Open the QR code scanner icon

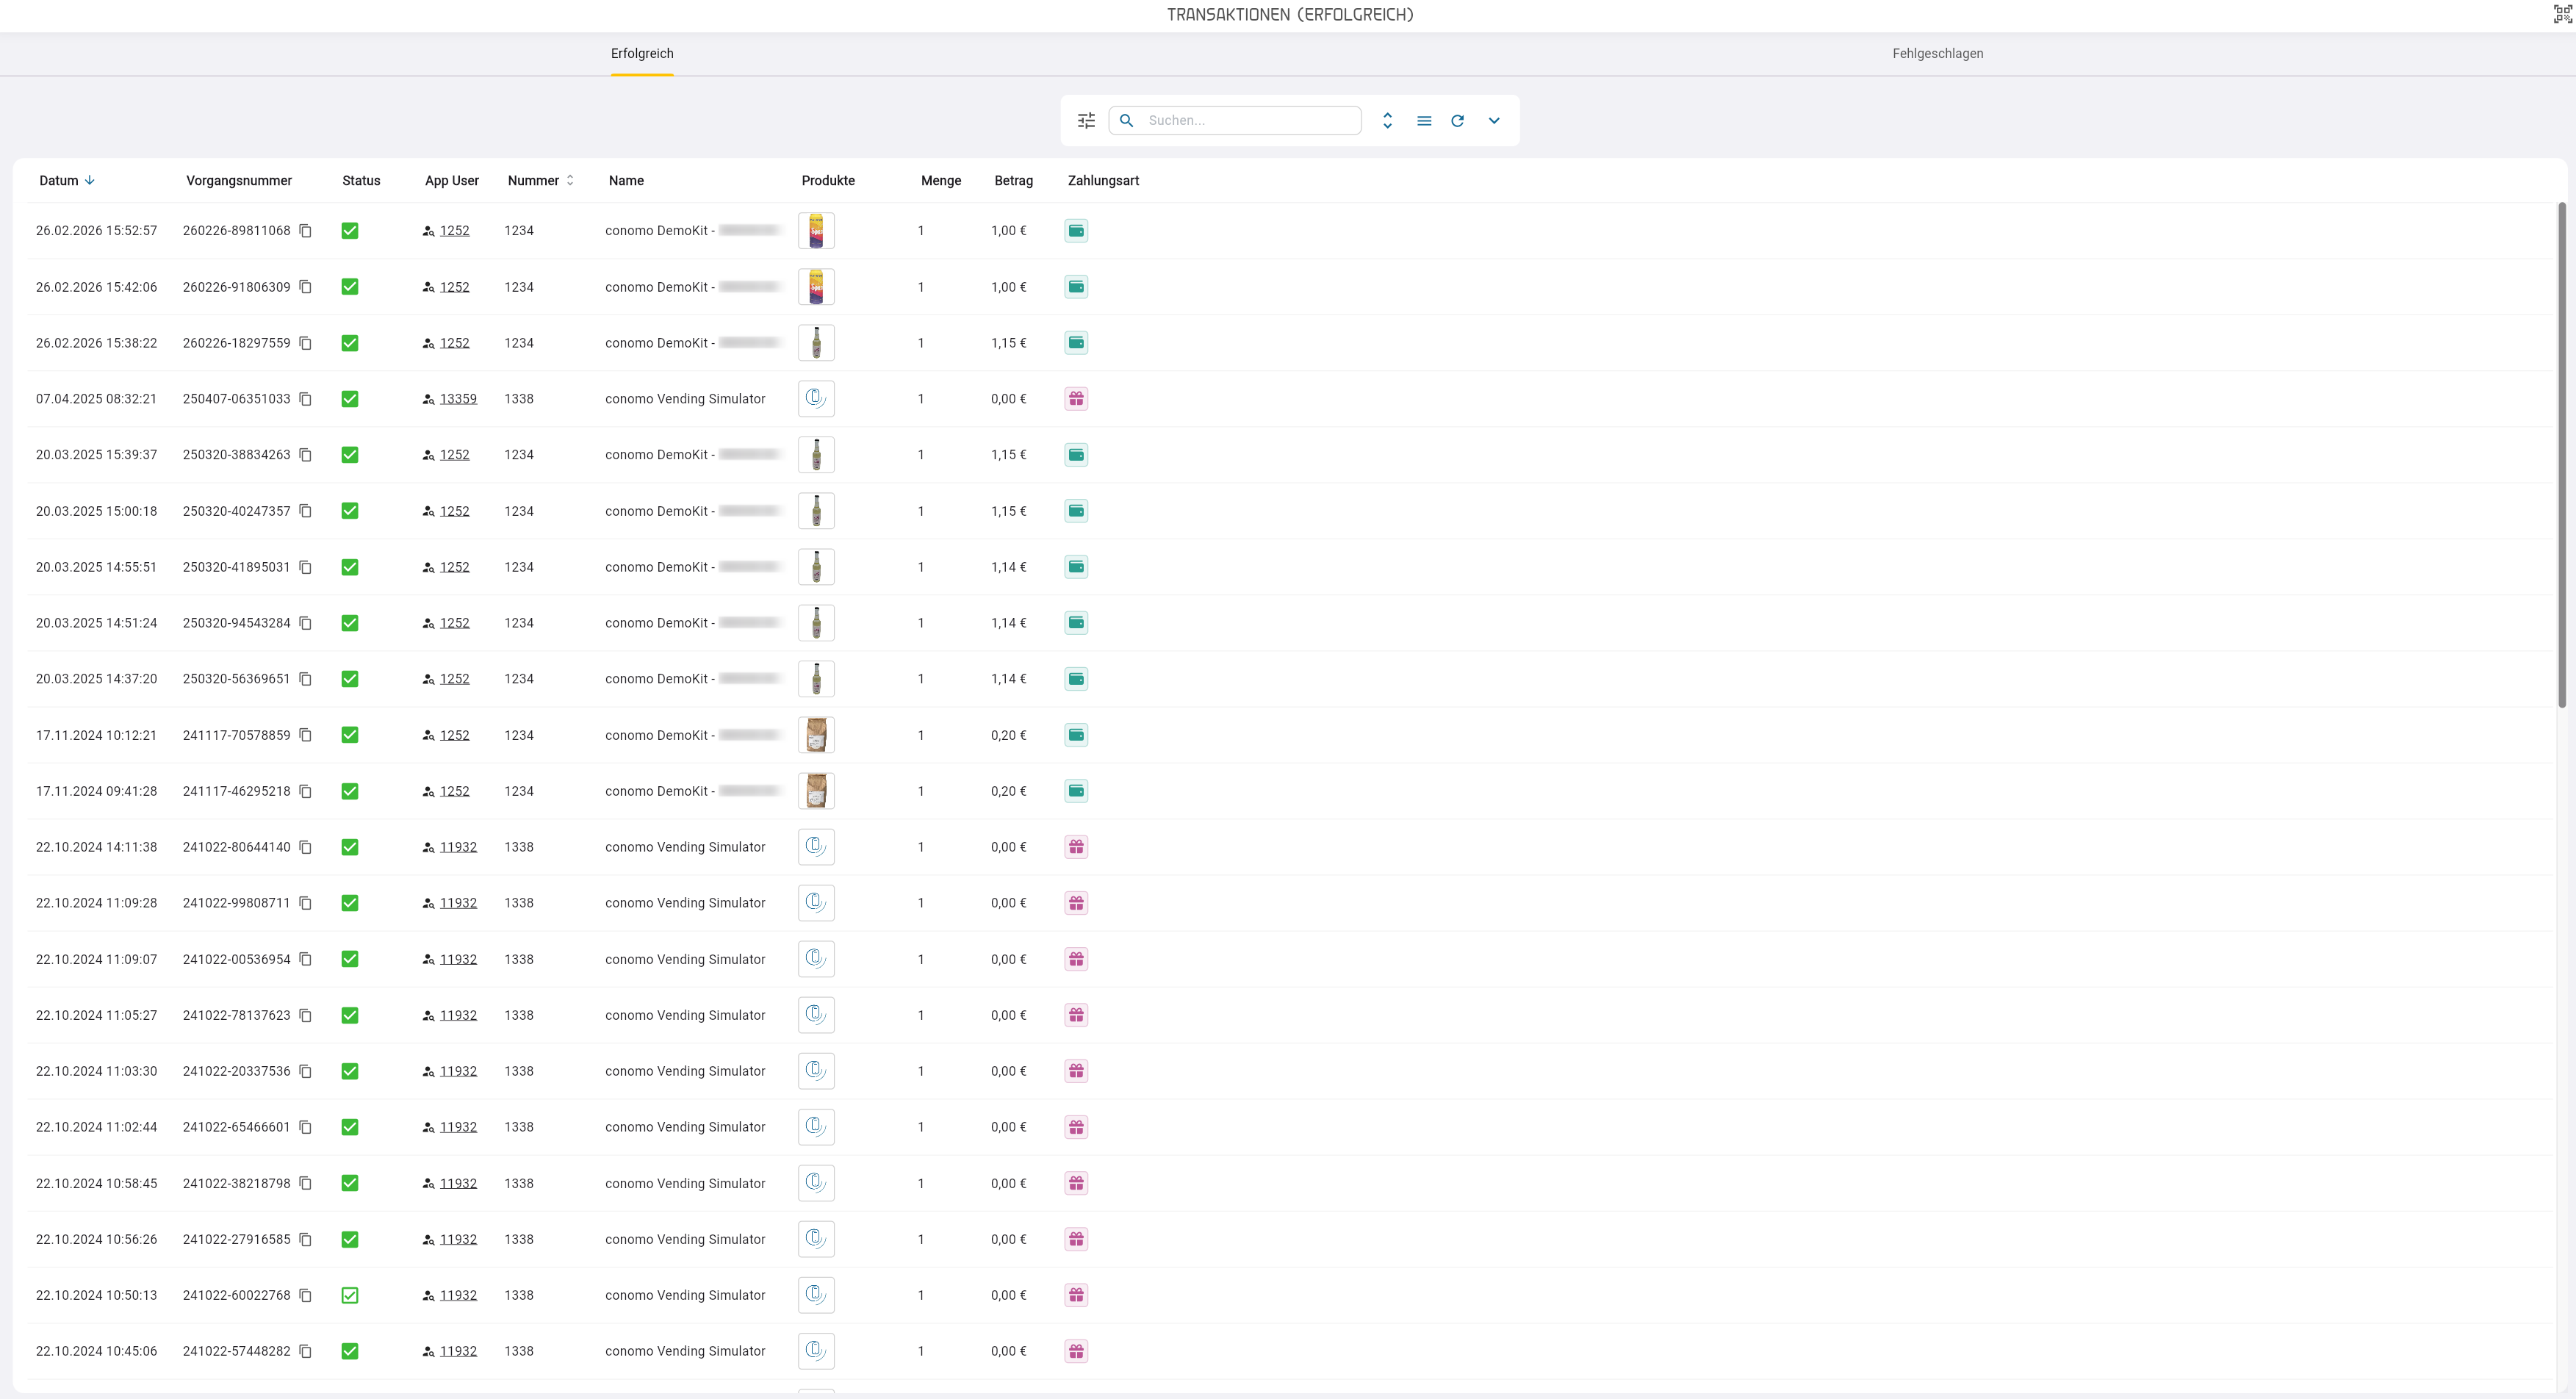click(x=2562, y=14)
